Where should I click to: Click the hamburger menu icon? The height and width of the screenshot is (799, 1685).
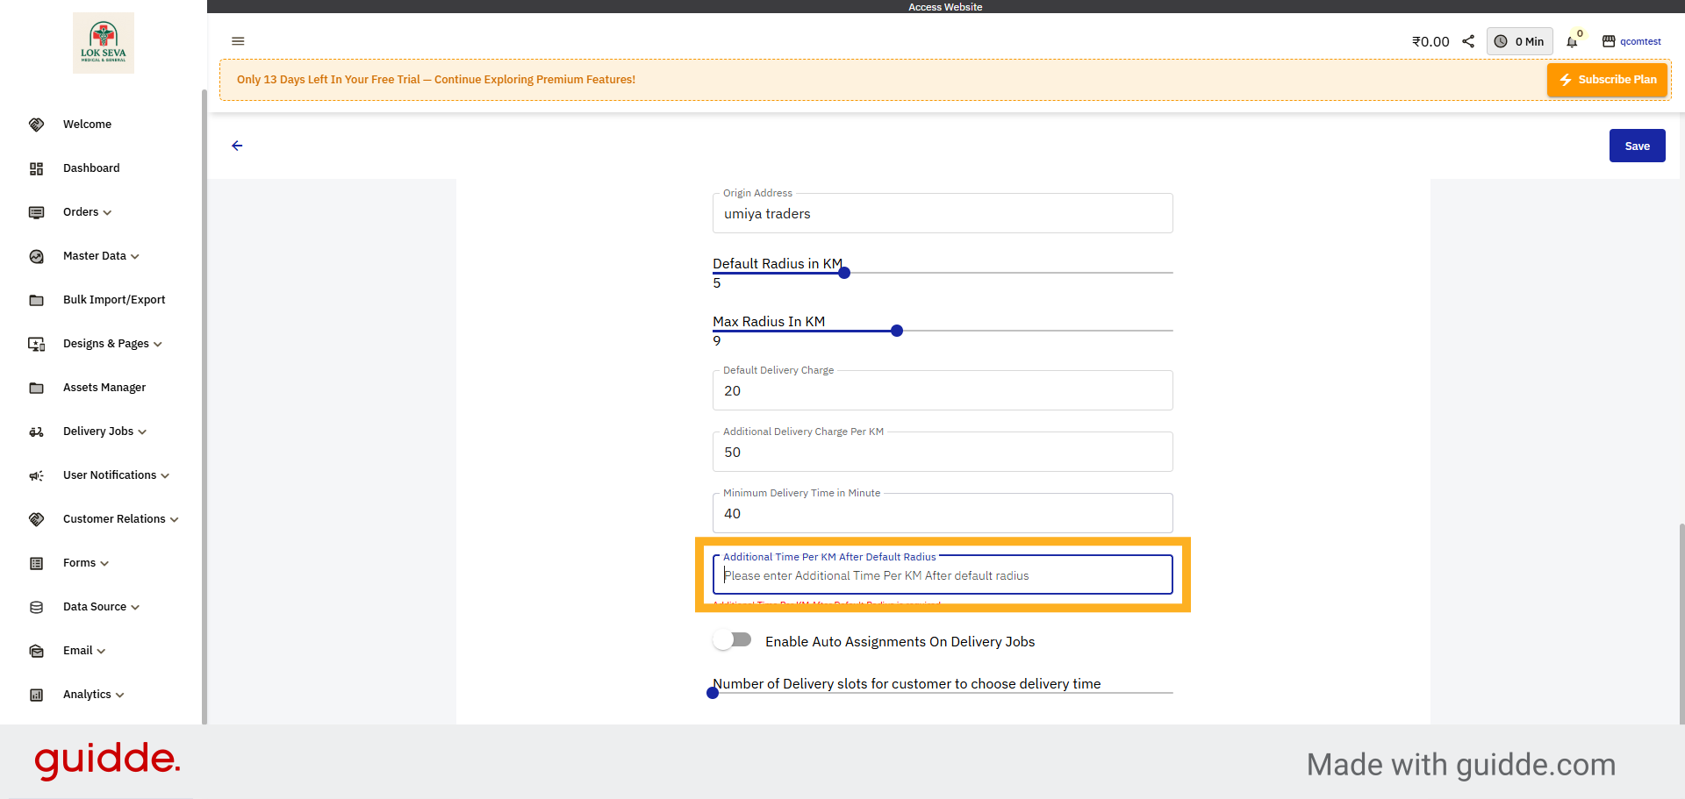(x=238, y=41)
